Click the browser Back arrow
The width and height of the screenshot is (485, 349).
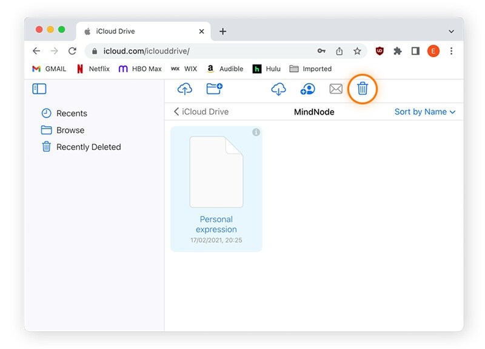coord(36,51)
